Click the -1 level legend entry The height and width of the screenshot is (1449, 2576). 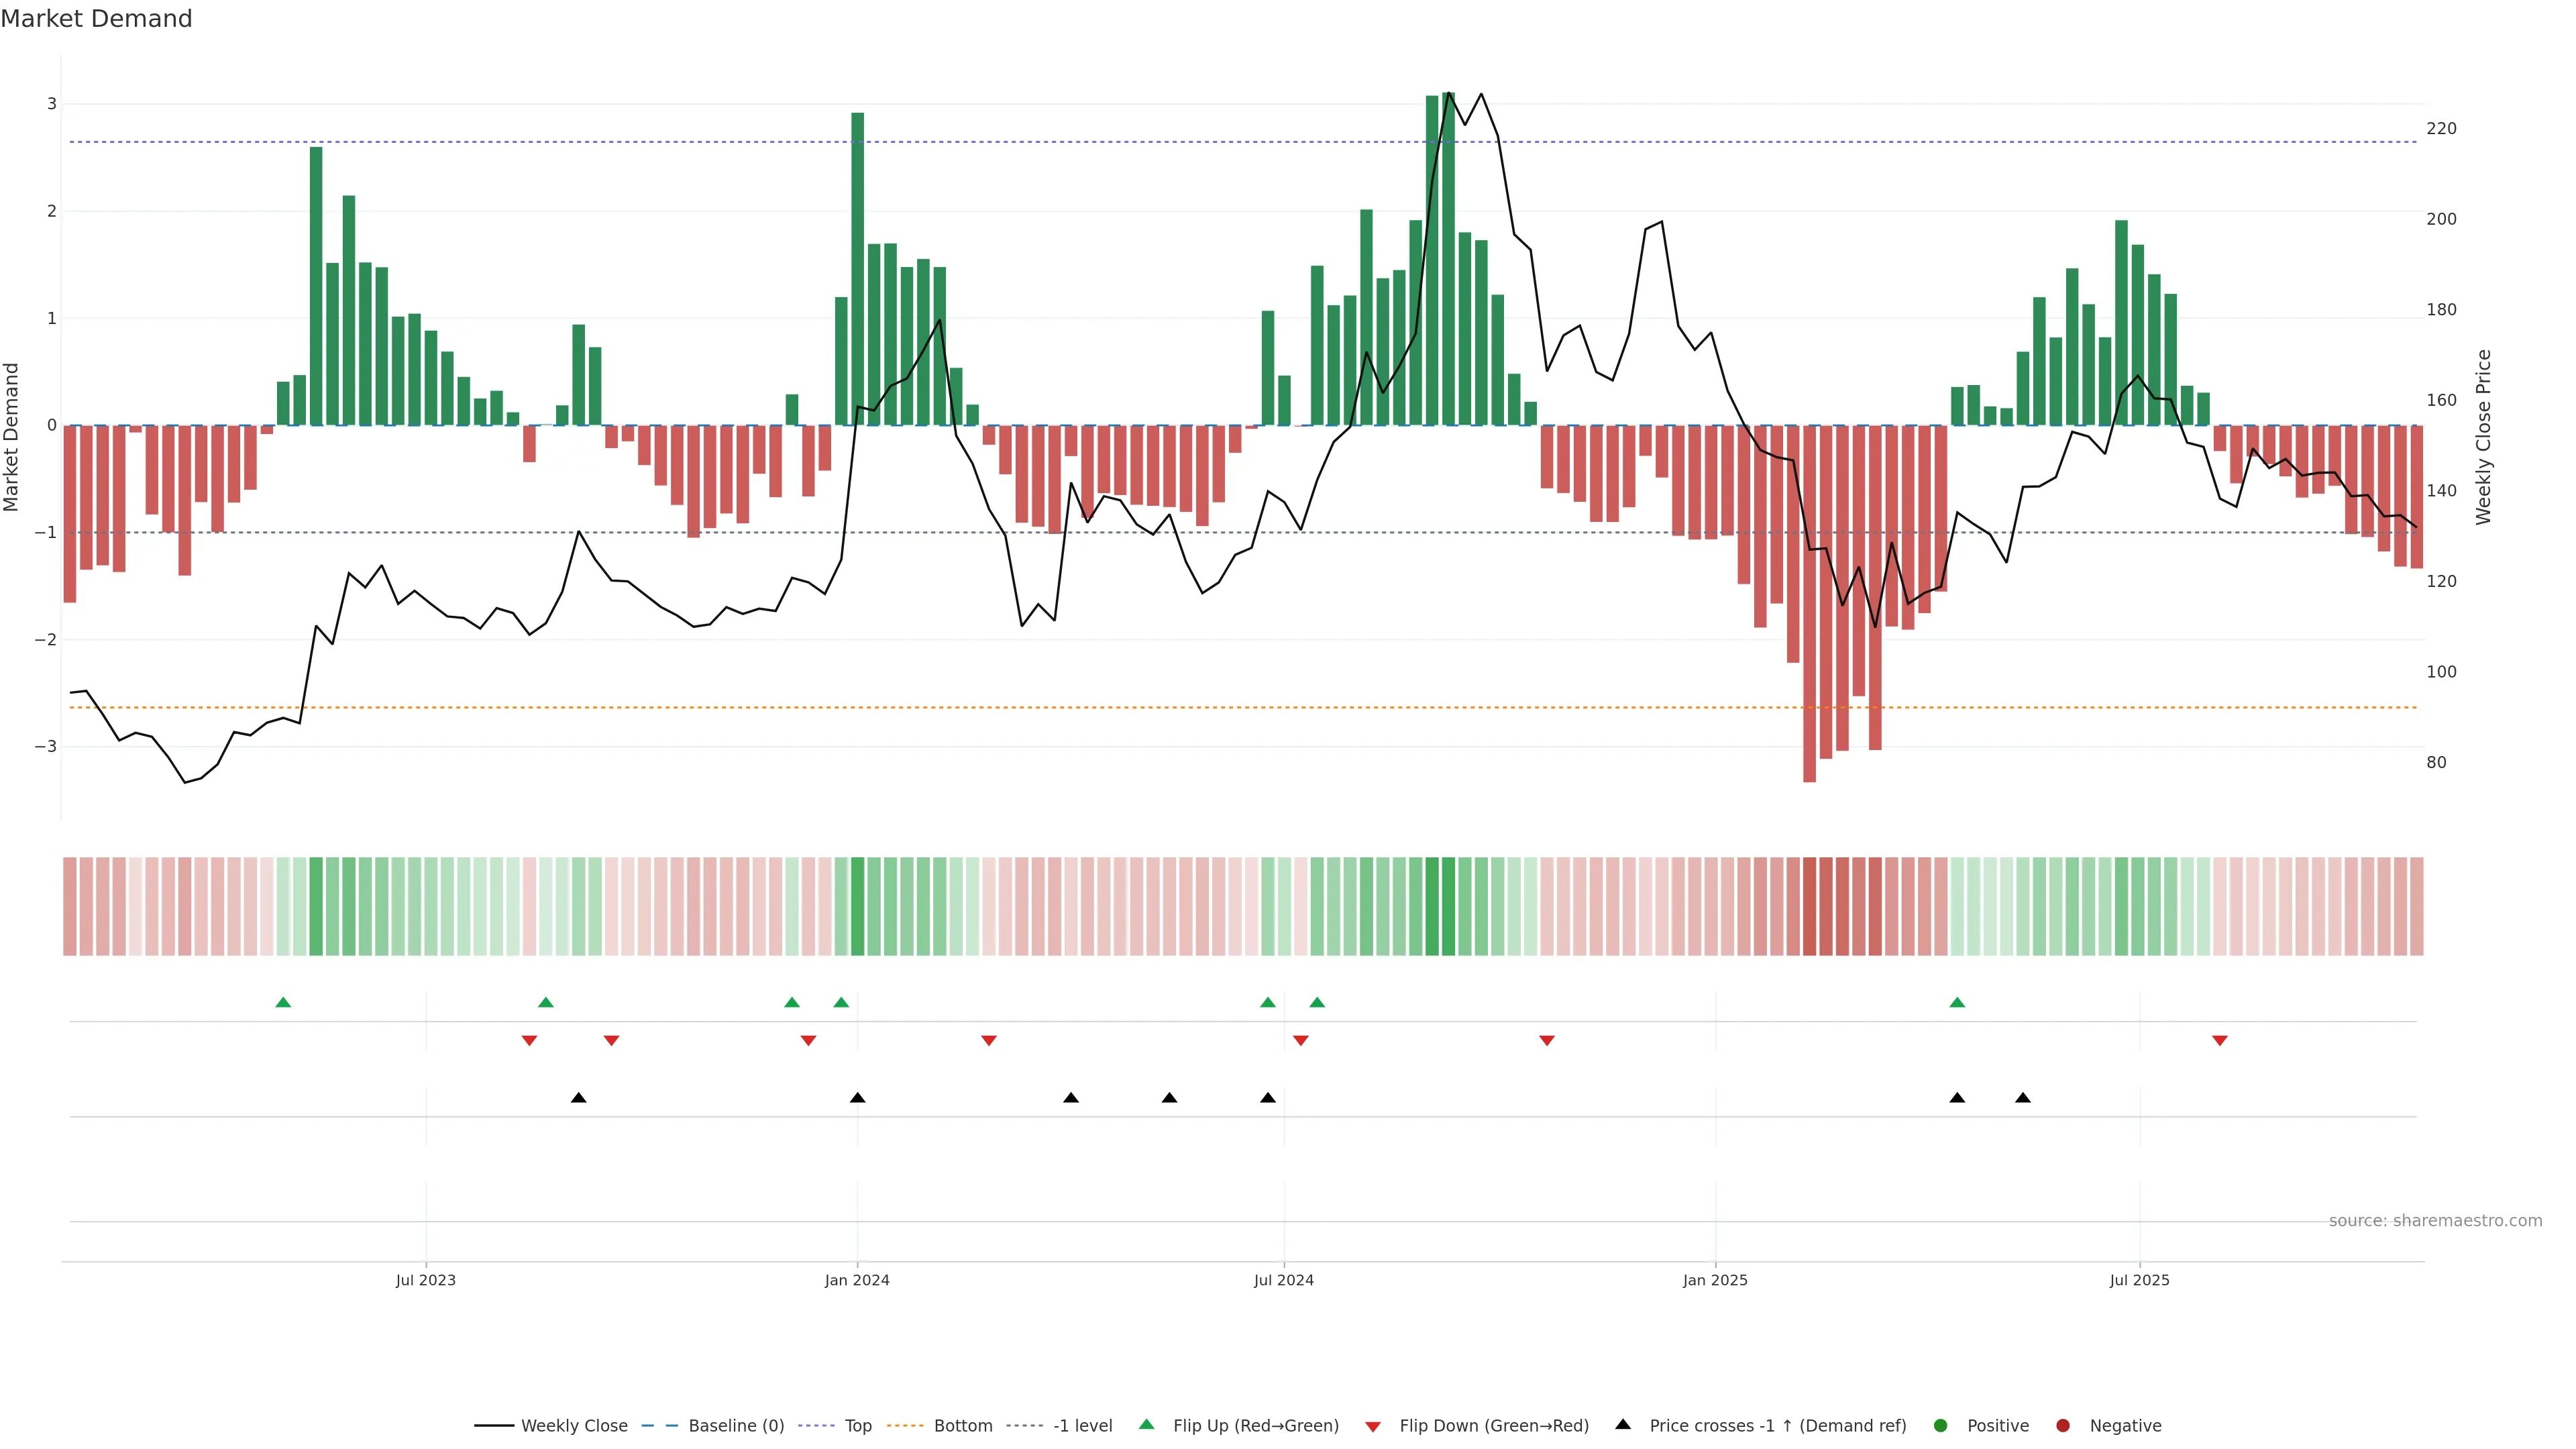pyautogui.click(x=1082, y=1425)
